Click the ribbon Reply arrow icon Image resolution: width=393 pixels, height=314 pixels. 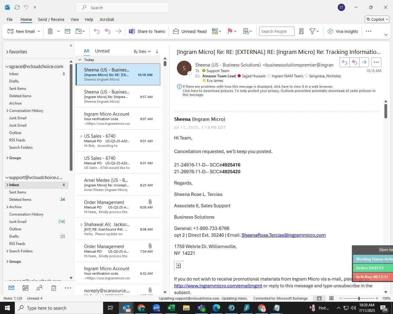96,31
